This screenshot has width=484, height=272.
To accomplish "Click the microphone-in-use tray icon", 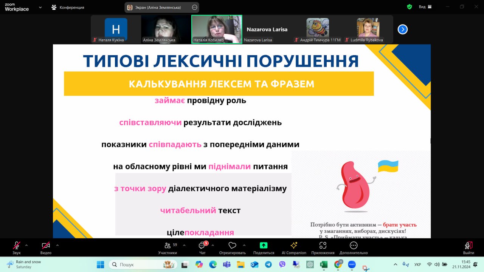I will 406,264.
